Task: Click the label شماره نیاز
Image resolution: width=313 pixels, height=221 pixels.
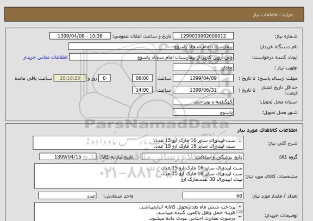Action: pyautogui.click(x=286, y=36)
